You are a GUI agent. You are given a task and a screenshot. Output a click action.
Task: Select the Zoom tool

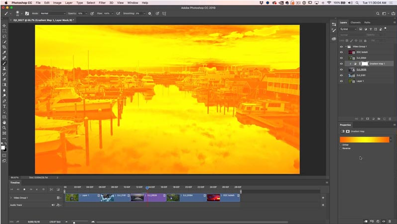click(x=4, y=128)
